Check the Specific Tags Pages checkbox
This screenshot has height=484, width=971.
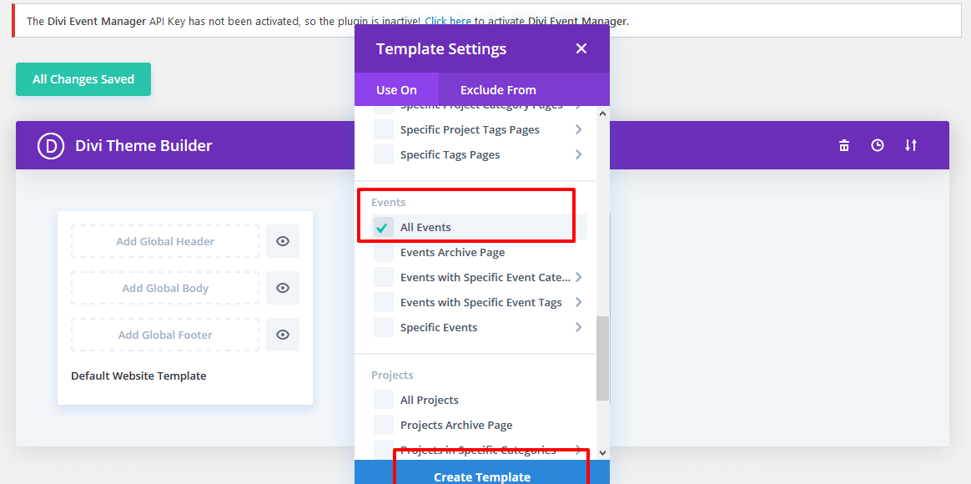tap(384, 154)
